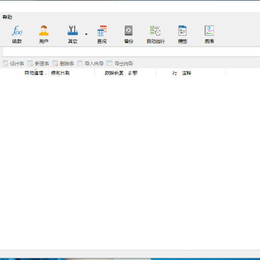Launch the 导出向导 (Export Wizard) button
260x260 pixels.
[x=120, y=64]
